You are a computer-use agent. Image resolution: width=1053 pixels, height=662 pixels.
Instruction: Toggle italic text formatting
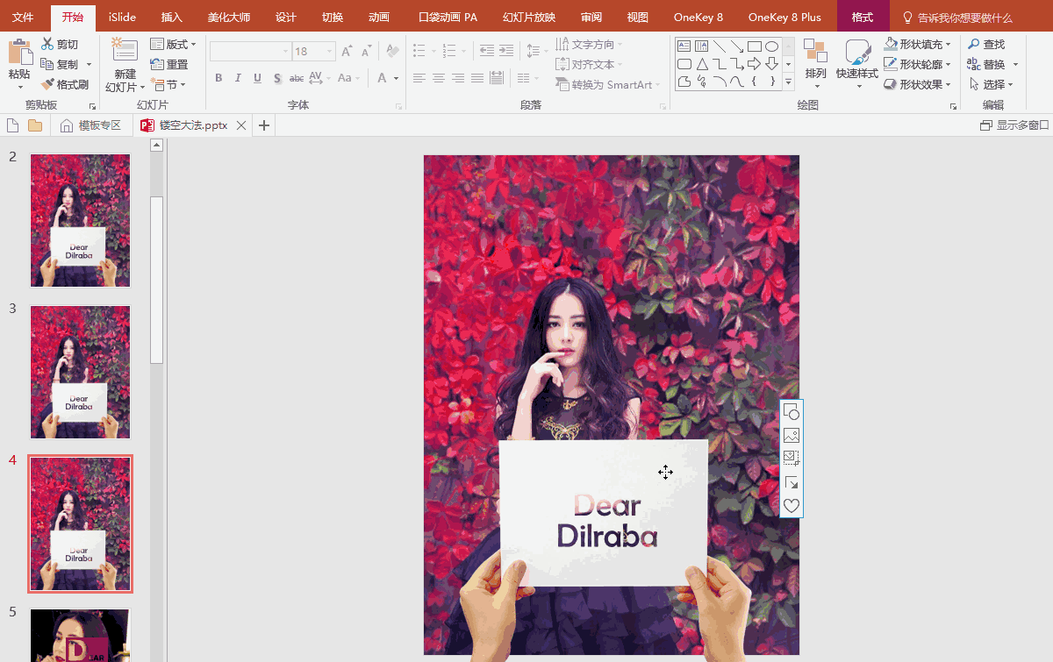(x=239, y=78)
